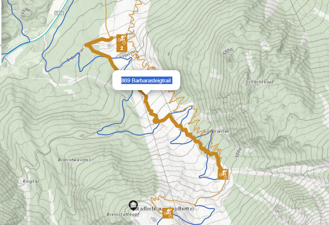
Task: Click the Stadlerhaus (Jagdhütte) text label
Action: tap(165, 209)
